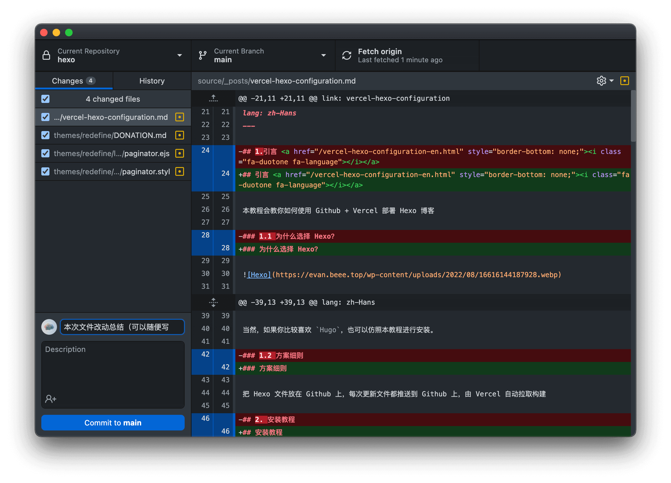Select the vercel-hexo-configuration.md file row
The width and height of the screenshot is (671, 483).
tap(113, 117)
